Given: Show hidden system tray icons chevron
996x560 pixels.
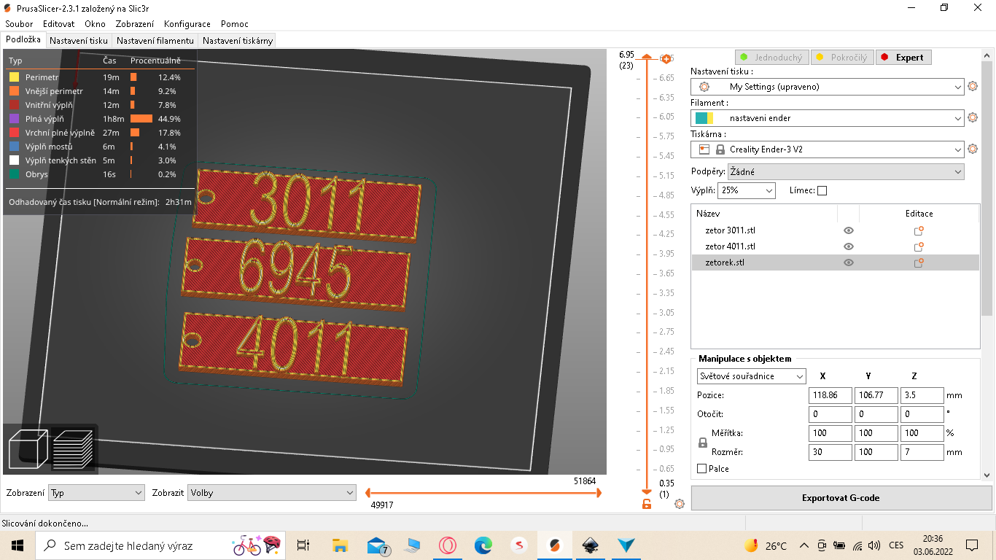Looking at the screenshot, I should click(x=804, y=545).
